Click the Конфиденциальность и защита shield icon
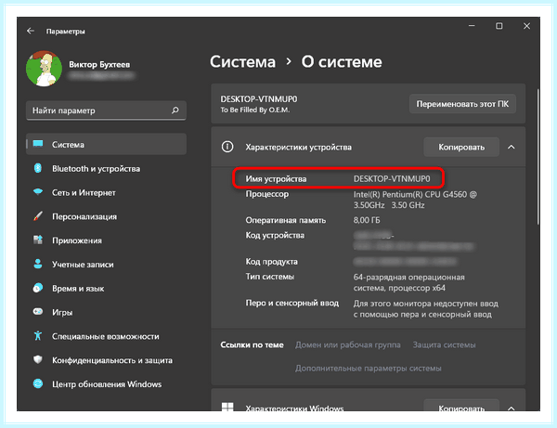 (x=38, y=359)
